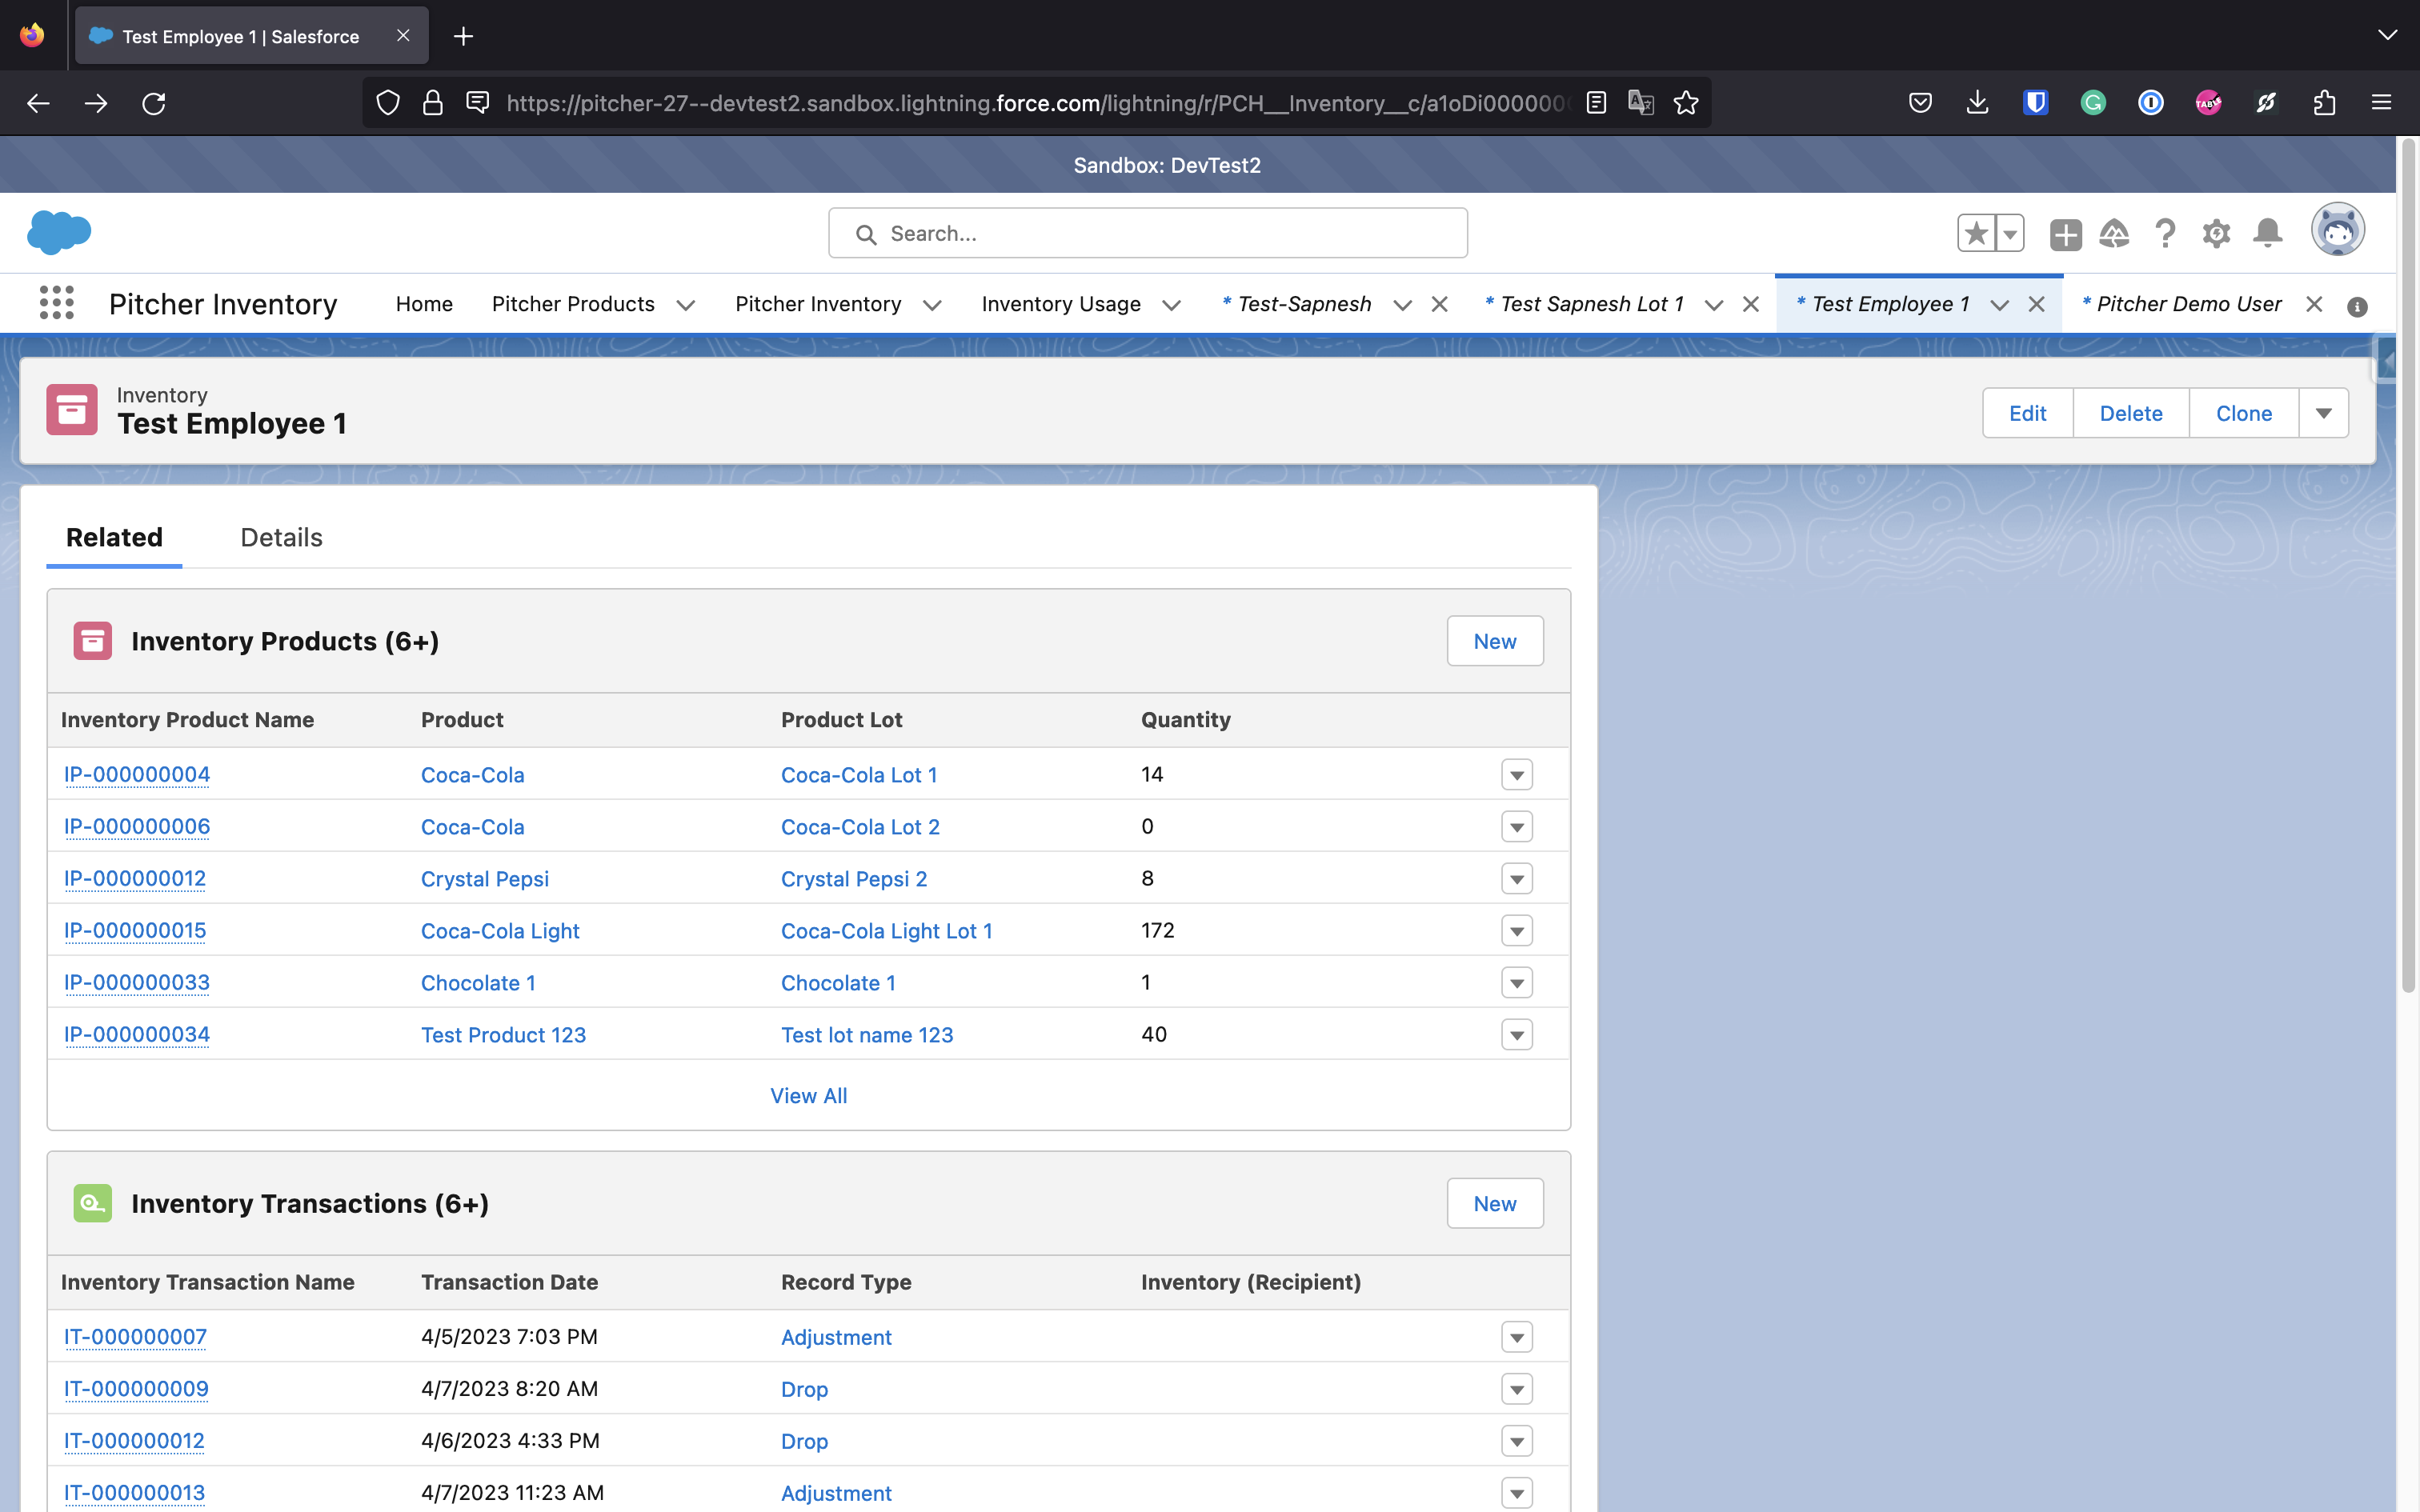Switch to the Details tab
The image size is (2420, 1512).
click(x=281, y=537)
